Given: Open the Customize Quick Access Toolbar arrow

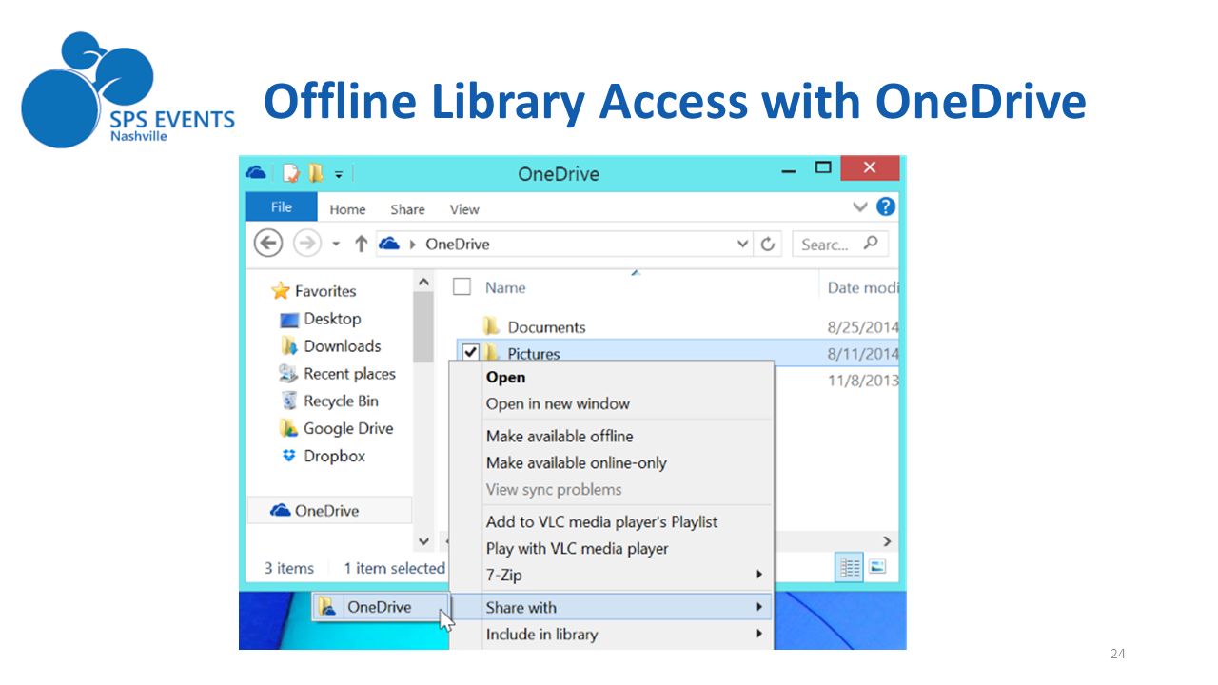Looking at the screenshot, I should click(338, 174).
